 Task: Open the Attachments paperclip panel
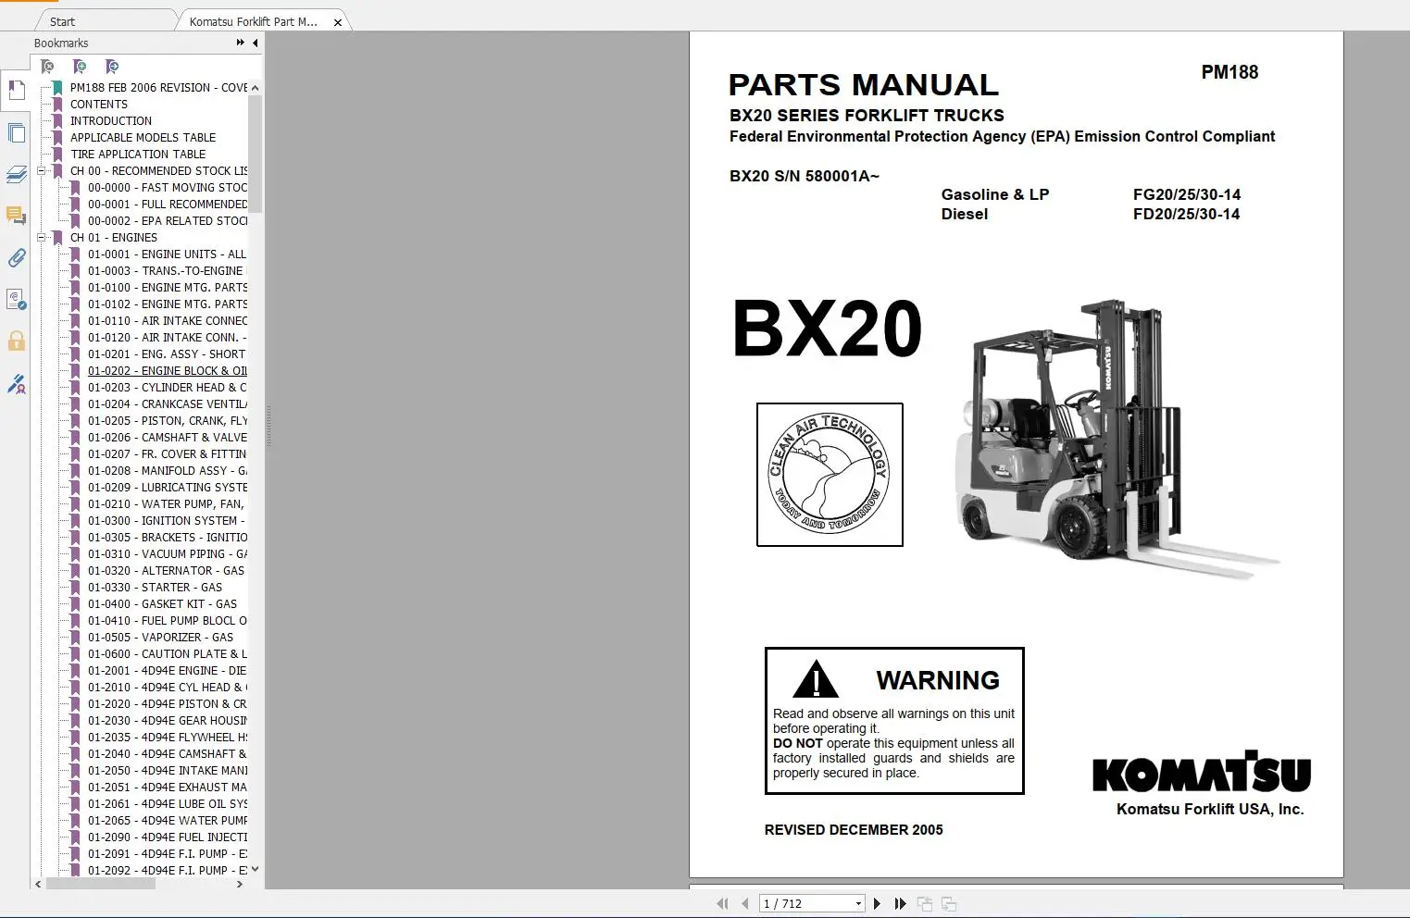click(x=16, y=258)
